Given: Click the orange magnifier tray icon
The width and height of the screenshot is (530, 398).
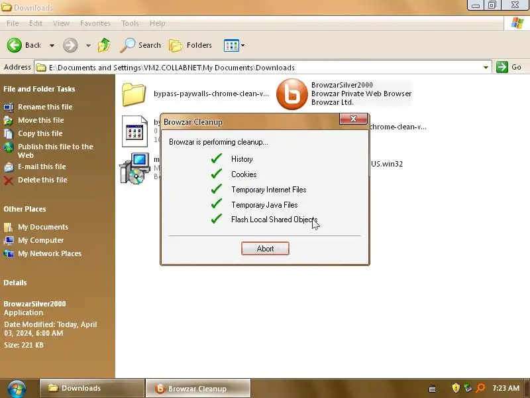Looking at the screenshot, I should pos(480,388).
